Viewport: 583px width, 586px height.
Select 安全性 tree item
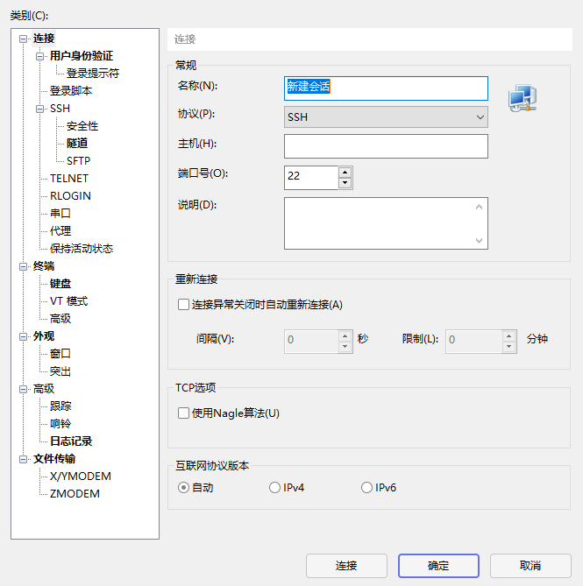pyautogui.click(x=82, y=126)
